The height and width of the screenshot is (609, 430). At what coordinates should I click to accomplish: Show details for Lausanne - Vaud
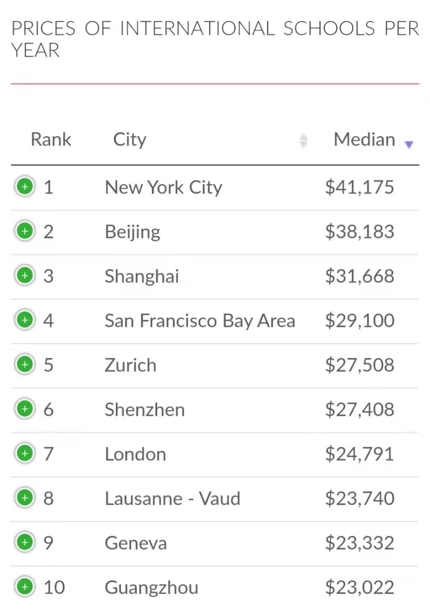click(25, 498)
